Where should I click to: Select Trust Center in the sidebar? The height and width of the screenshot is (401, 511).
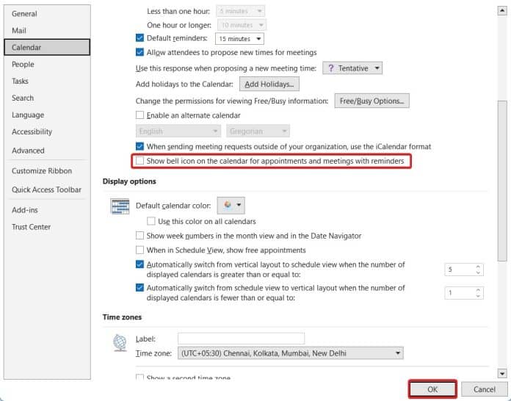pyautogui.click(x=31, y=227)
